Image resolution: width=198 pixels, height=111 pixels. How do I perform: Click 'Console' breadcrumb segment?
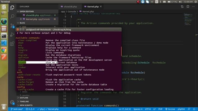click(x=72, y=11)
